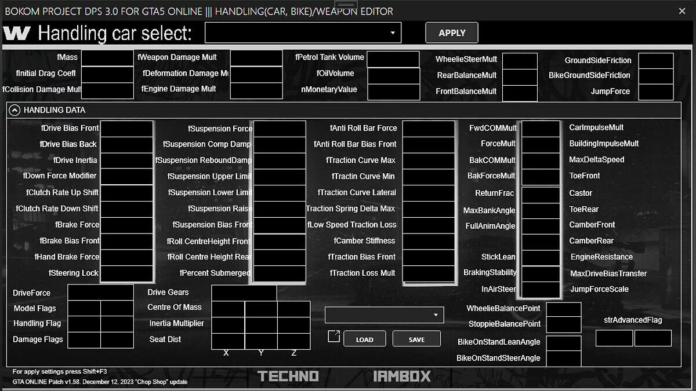Click the LOAD button
This screenshot has height=391, width=696.
point(364,339)
